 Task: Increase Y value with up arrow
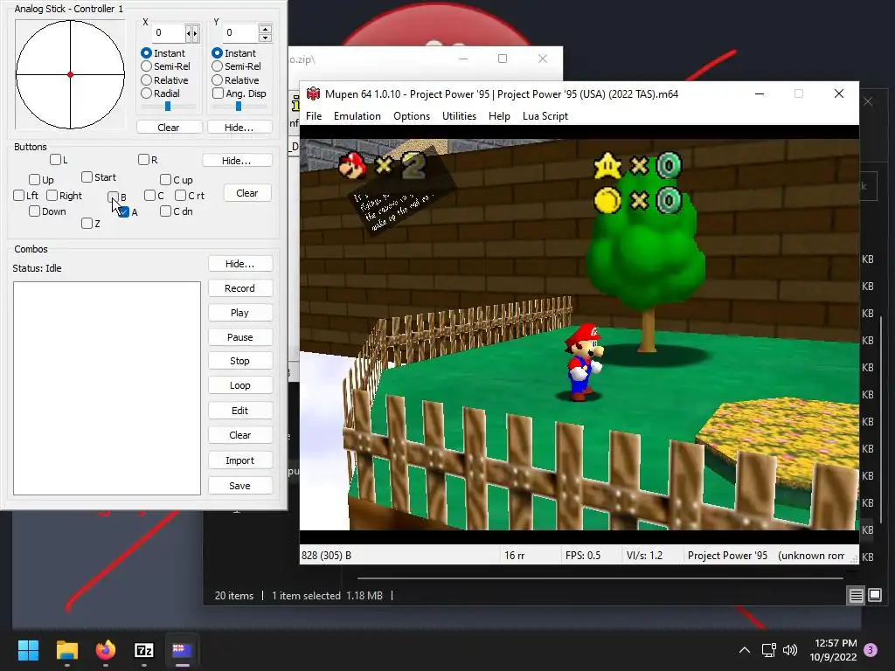tap(265, 29)
